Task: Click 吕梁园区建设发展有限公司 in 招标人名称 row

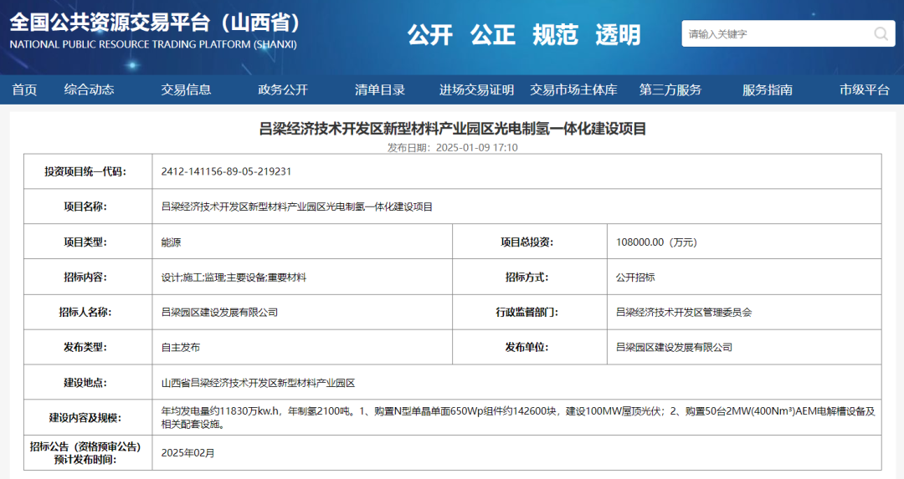Action: (219, 313)
